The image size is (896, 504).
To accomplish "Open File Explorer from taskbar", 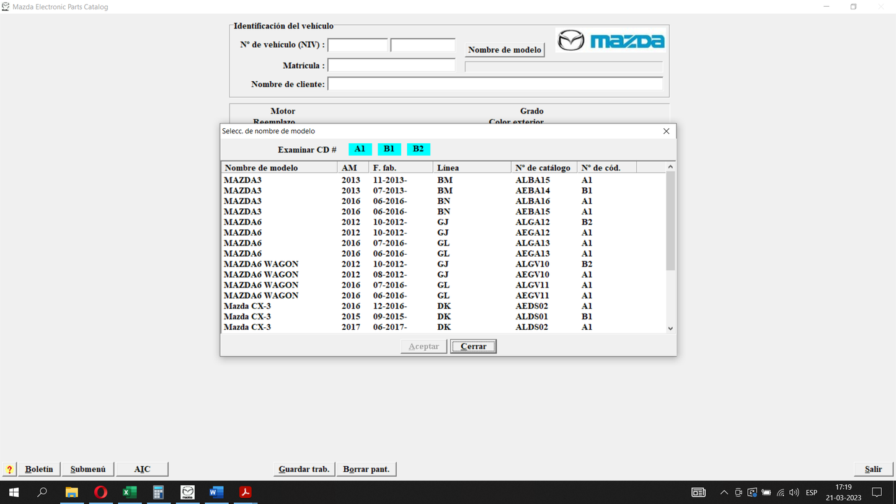I will coord(72,492).
